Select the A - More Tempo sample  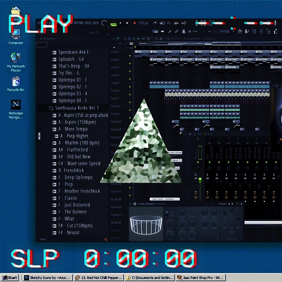[73, 129]
